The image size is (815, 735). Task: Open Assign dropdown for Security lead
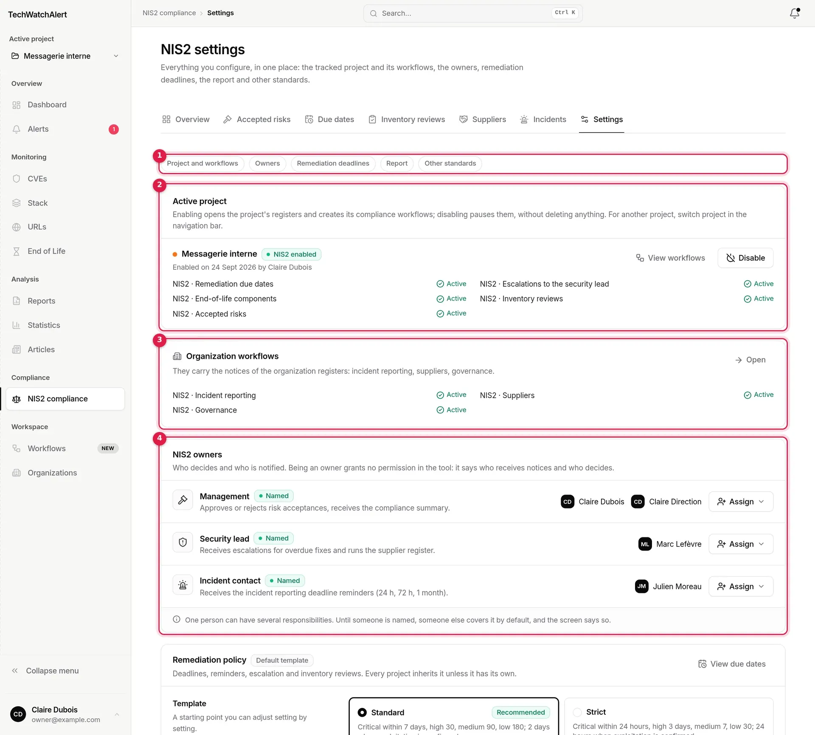click(x=741, y=544)
